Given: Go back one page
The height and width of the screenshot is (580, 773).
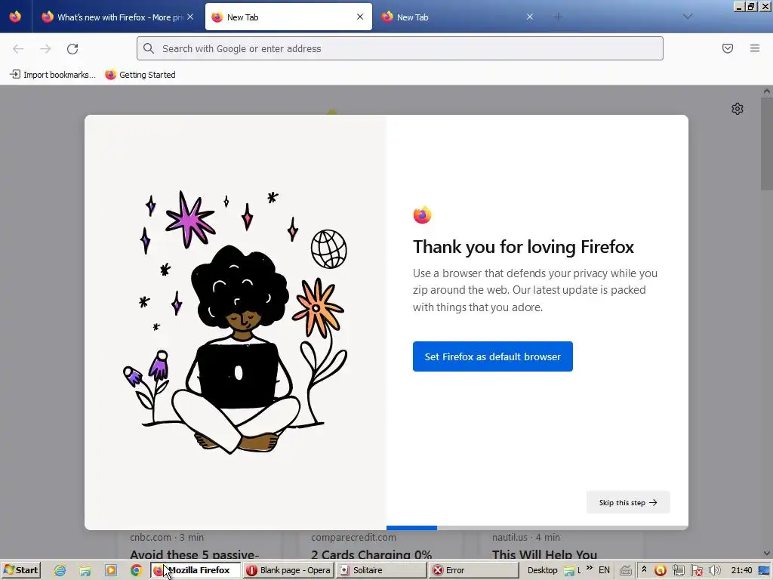Looking at the screenshot, I should [18, 48].
